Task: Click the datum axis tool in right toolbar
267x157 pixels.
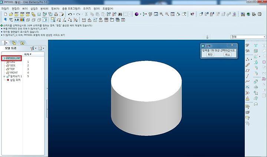Action: click(247, 76)
